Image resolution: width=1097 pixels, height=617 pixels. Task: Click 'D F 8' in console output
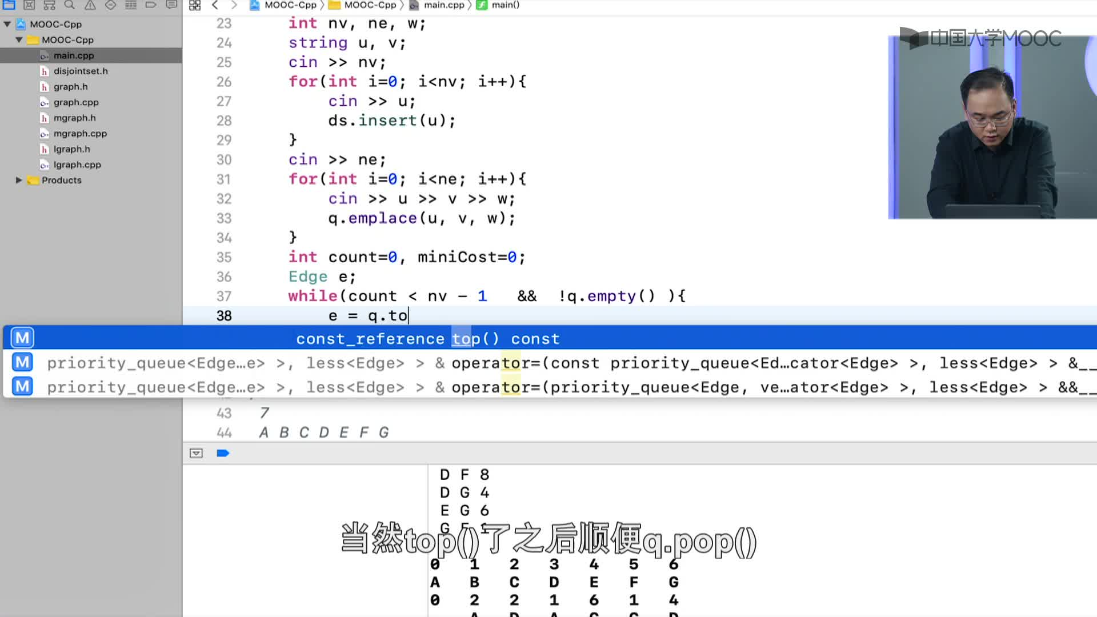(x=465, y=475)
